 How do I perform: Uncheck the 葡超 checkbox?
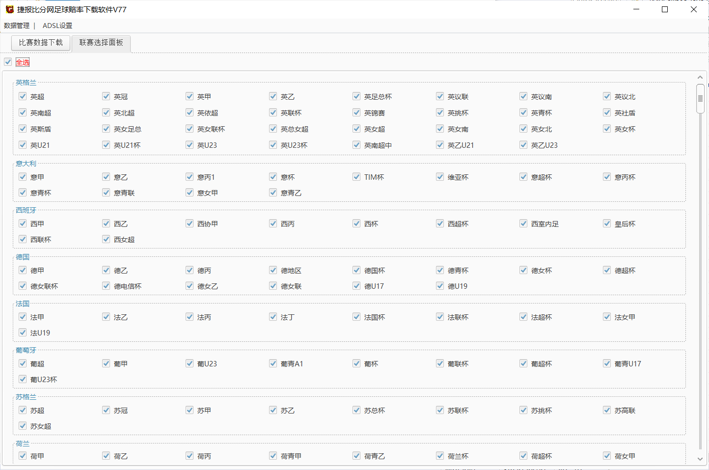(23, 363)
